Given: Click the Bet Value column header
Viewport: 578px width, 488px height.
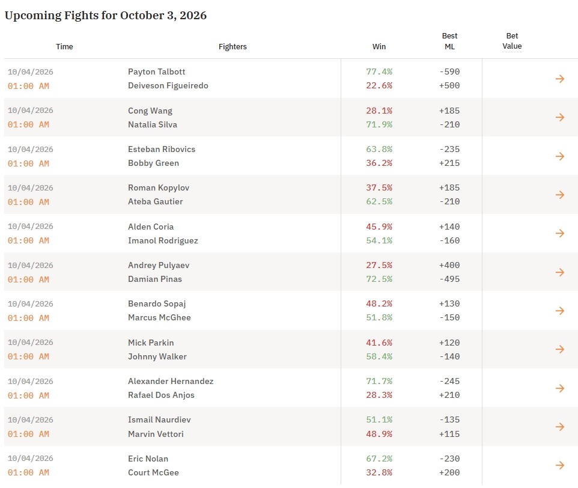Looking at the screenshot, I should pos(512,41).
